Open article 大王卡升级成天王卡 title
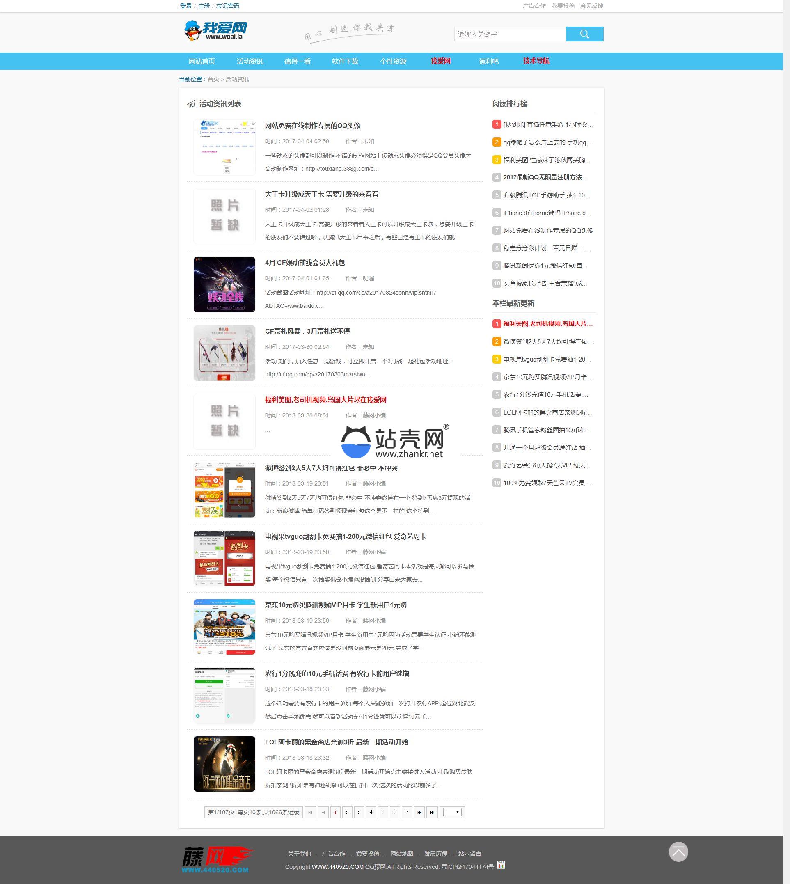This screenshot has width=790, height=884. (321, 195)
